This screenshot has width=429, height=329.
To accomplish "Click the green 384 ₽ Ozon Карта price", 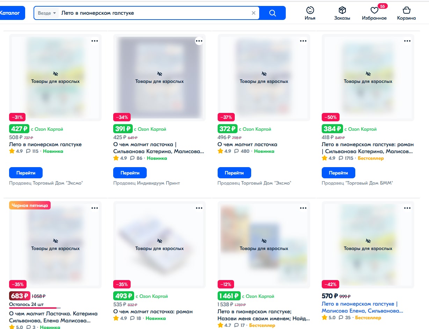I will tap(332, 129).
